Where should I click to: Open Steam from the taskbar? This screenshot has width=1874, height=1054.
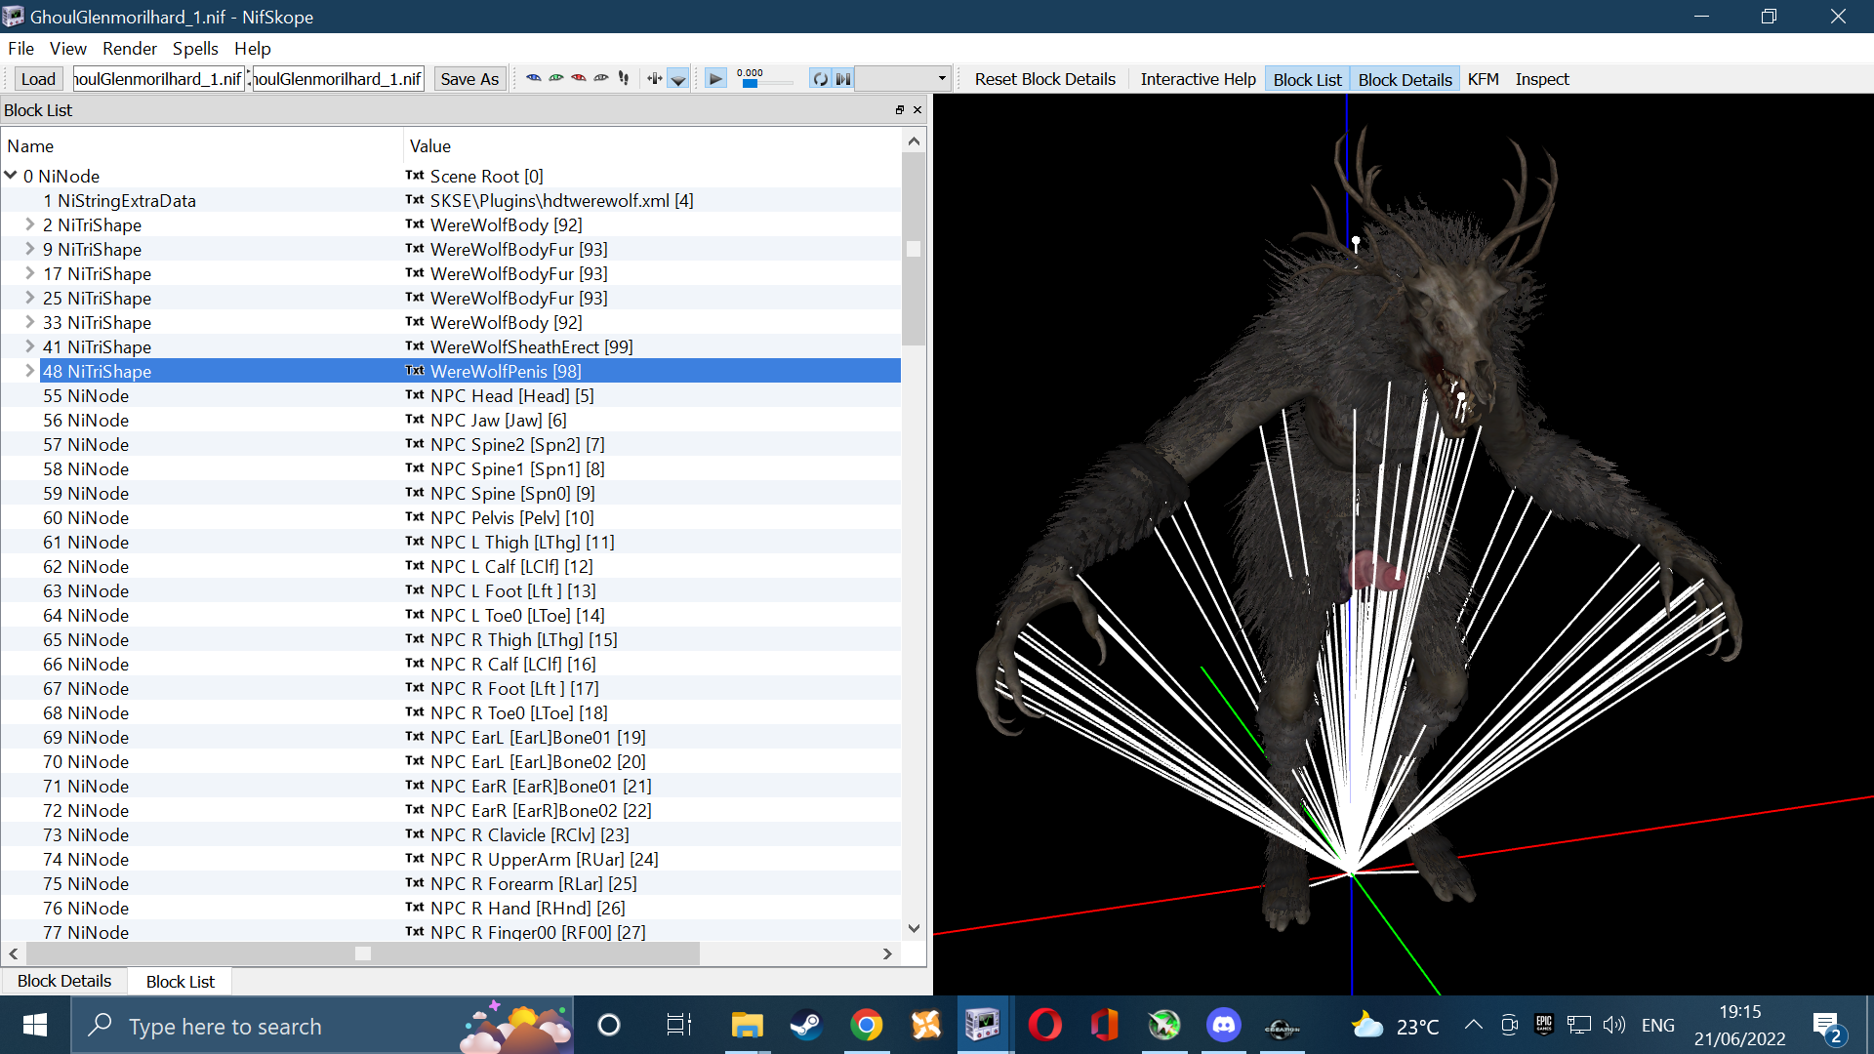(806, 1026)
